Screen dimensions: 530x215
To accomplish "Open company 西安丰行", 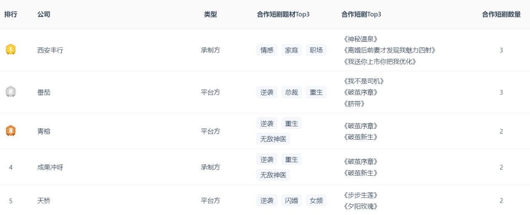I will coord(50,50).
